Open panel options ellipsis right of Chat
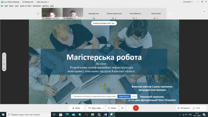 204,108
